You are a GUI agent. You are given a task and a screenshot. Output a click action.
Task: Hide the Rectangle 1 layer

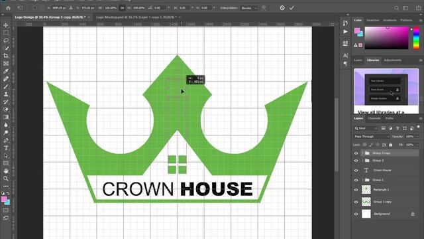click(356, 190)
